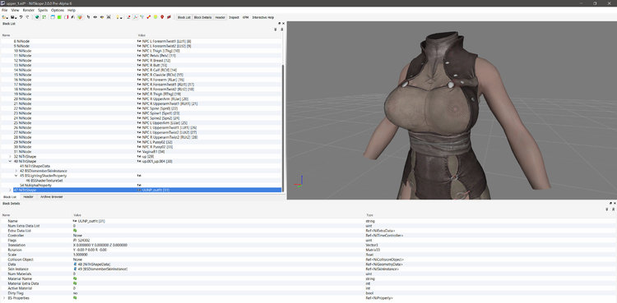The height and width of the screenshot is (303, 617).
Task: Click the first eye icon in toolbar
Action: pos(95,17)
